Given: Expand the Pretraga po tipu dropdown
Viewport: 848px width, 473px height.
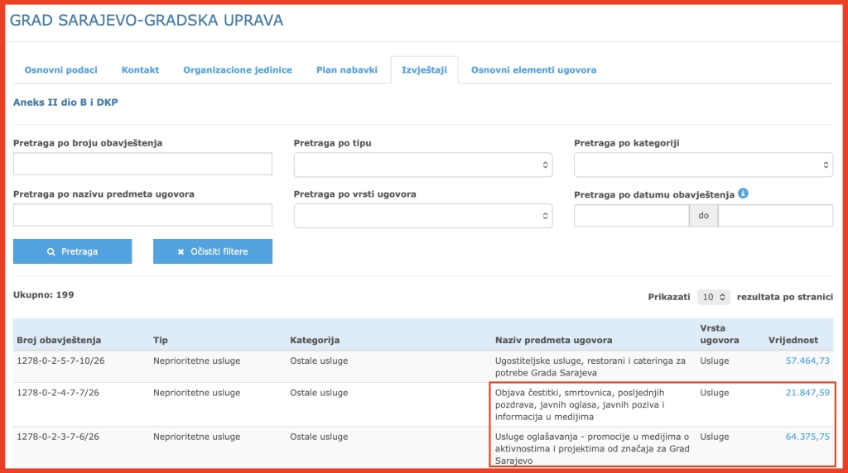Looking at the screenshot, I should [423, 165].
